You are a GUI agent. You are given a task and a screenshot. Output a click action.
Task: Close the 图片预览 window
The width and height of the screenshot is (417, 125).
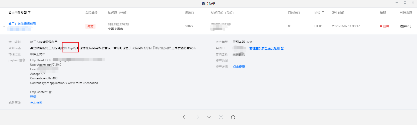tap(413, 3)
